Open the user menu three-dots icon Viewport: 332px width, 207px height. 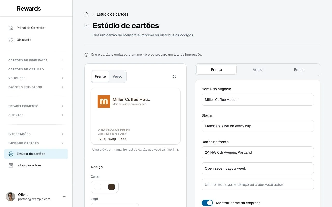(65, 197)
